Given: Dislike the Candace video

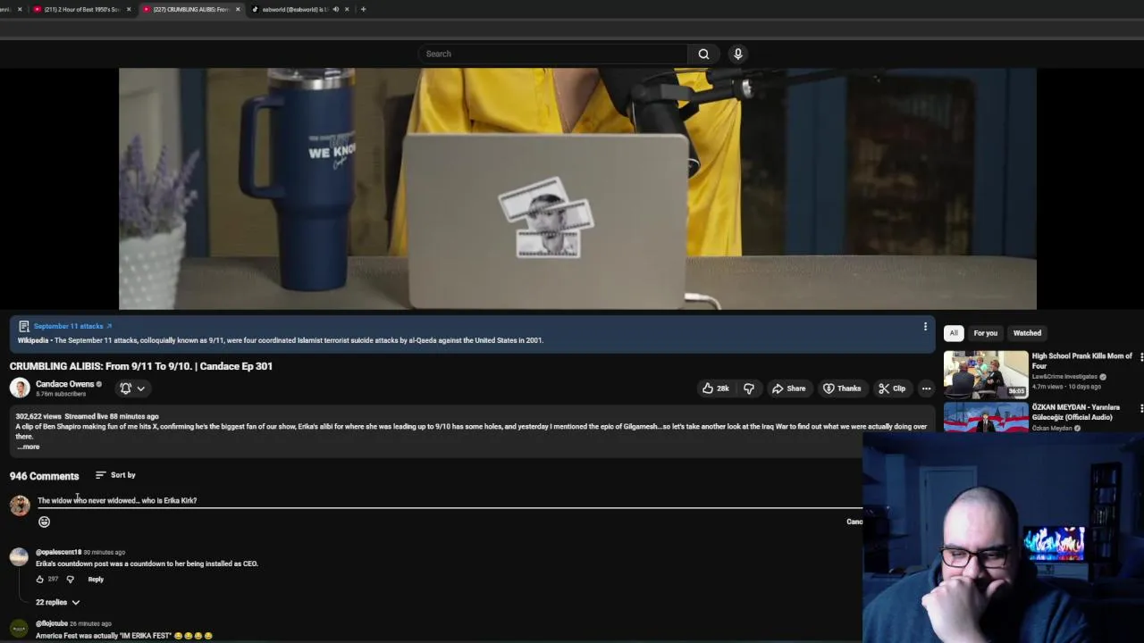Looking at the screenshot, I should pos(749,388).
